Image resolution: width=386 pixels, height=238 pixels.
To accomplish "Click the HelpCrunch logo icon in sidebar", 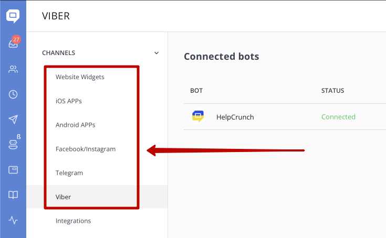I will pyautogui.click(x=13, y=16).
